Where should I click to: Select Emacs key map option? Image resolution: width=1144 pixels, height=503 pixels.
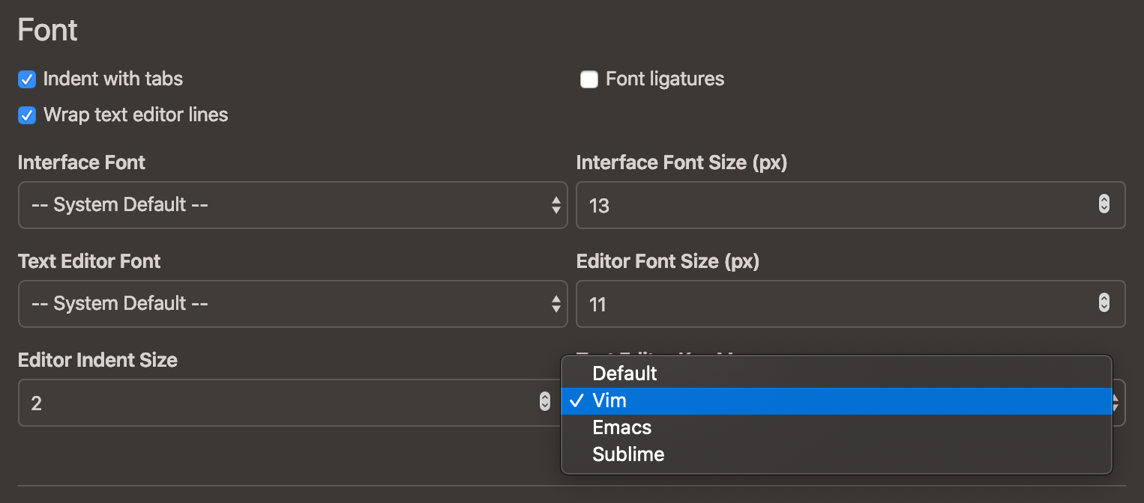(x=836, y=427)
